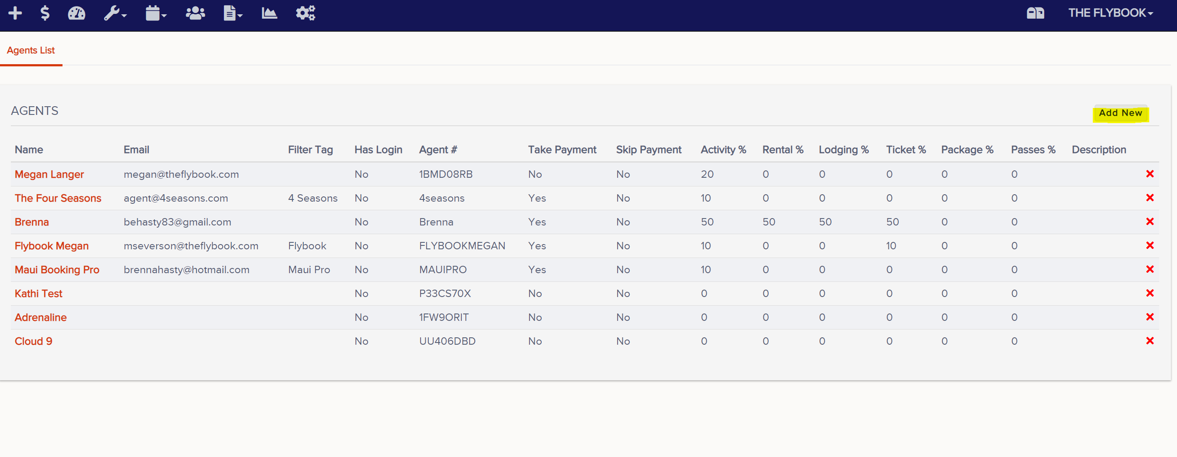Click the Activity % column header
Image resolution: width=1177 pixels, height=457 pixels.
click(723, 150)
